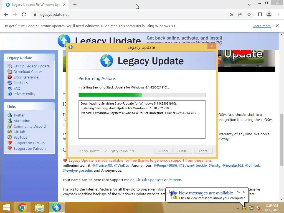The width and height of the screenshot is (284, 213).
Task: Click the Download Center calendar icon
Action: tap(10, 72)
